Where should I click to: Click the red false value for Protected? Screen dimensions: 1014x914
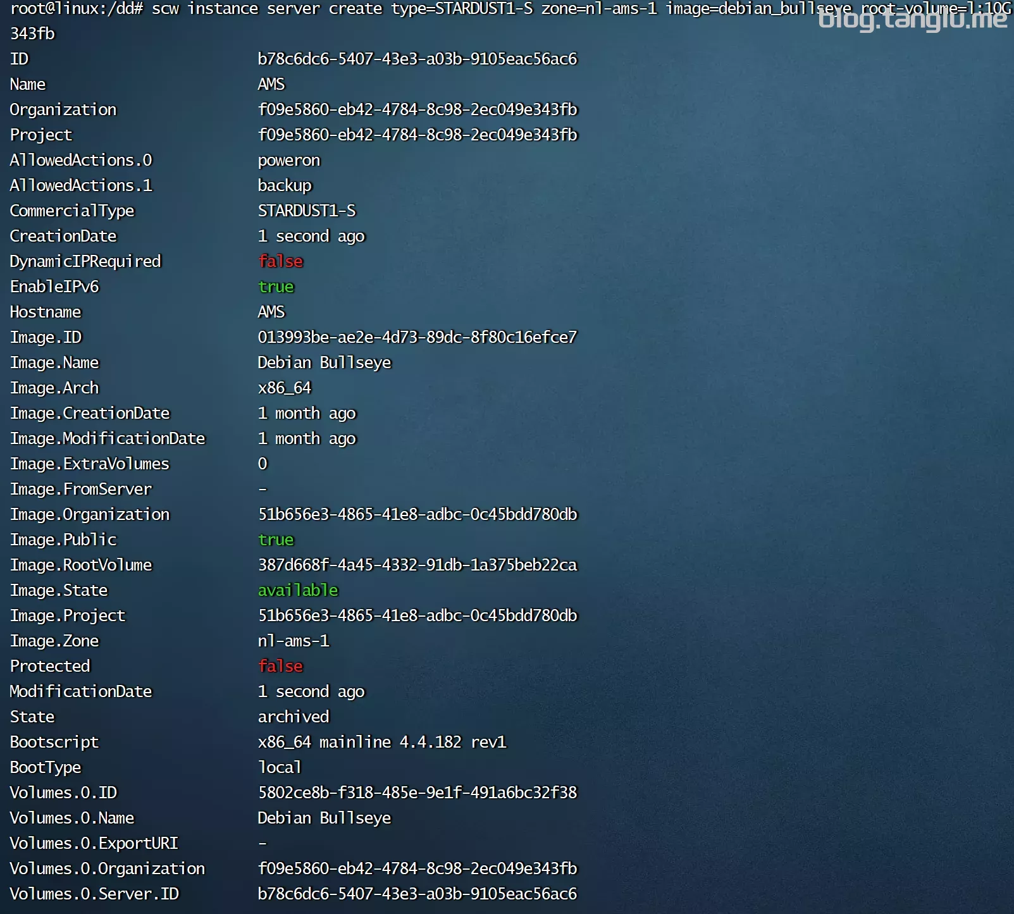(280, 666)
